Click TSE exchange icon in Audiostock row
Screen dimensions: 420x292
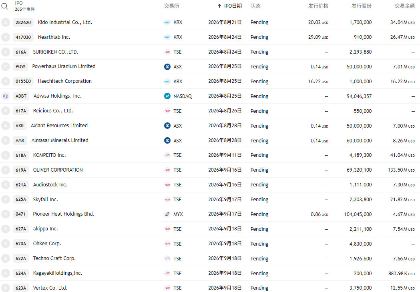[x=167, y=185]
